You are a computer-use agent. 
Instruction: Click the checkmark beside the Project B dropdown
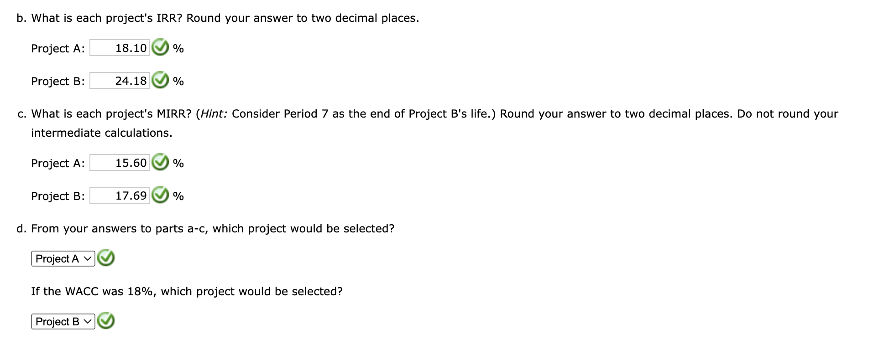coord(105,321)
